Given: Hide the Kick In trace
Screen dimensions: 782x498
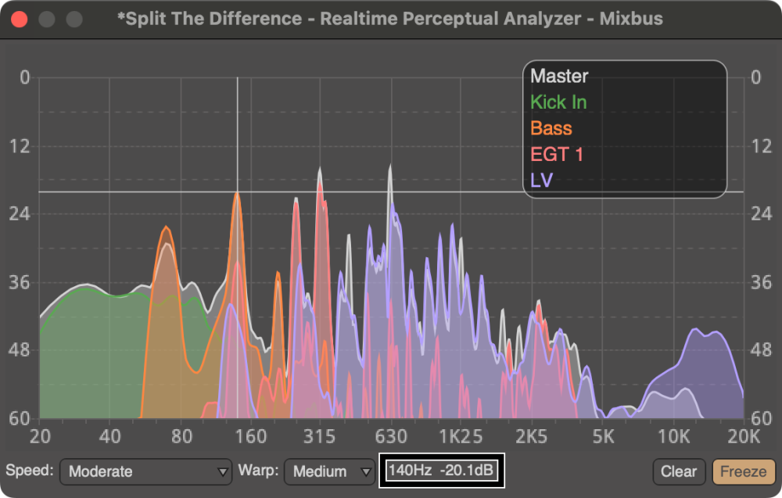Looking at the screenshot, I should (x=558, y=102).
